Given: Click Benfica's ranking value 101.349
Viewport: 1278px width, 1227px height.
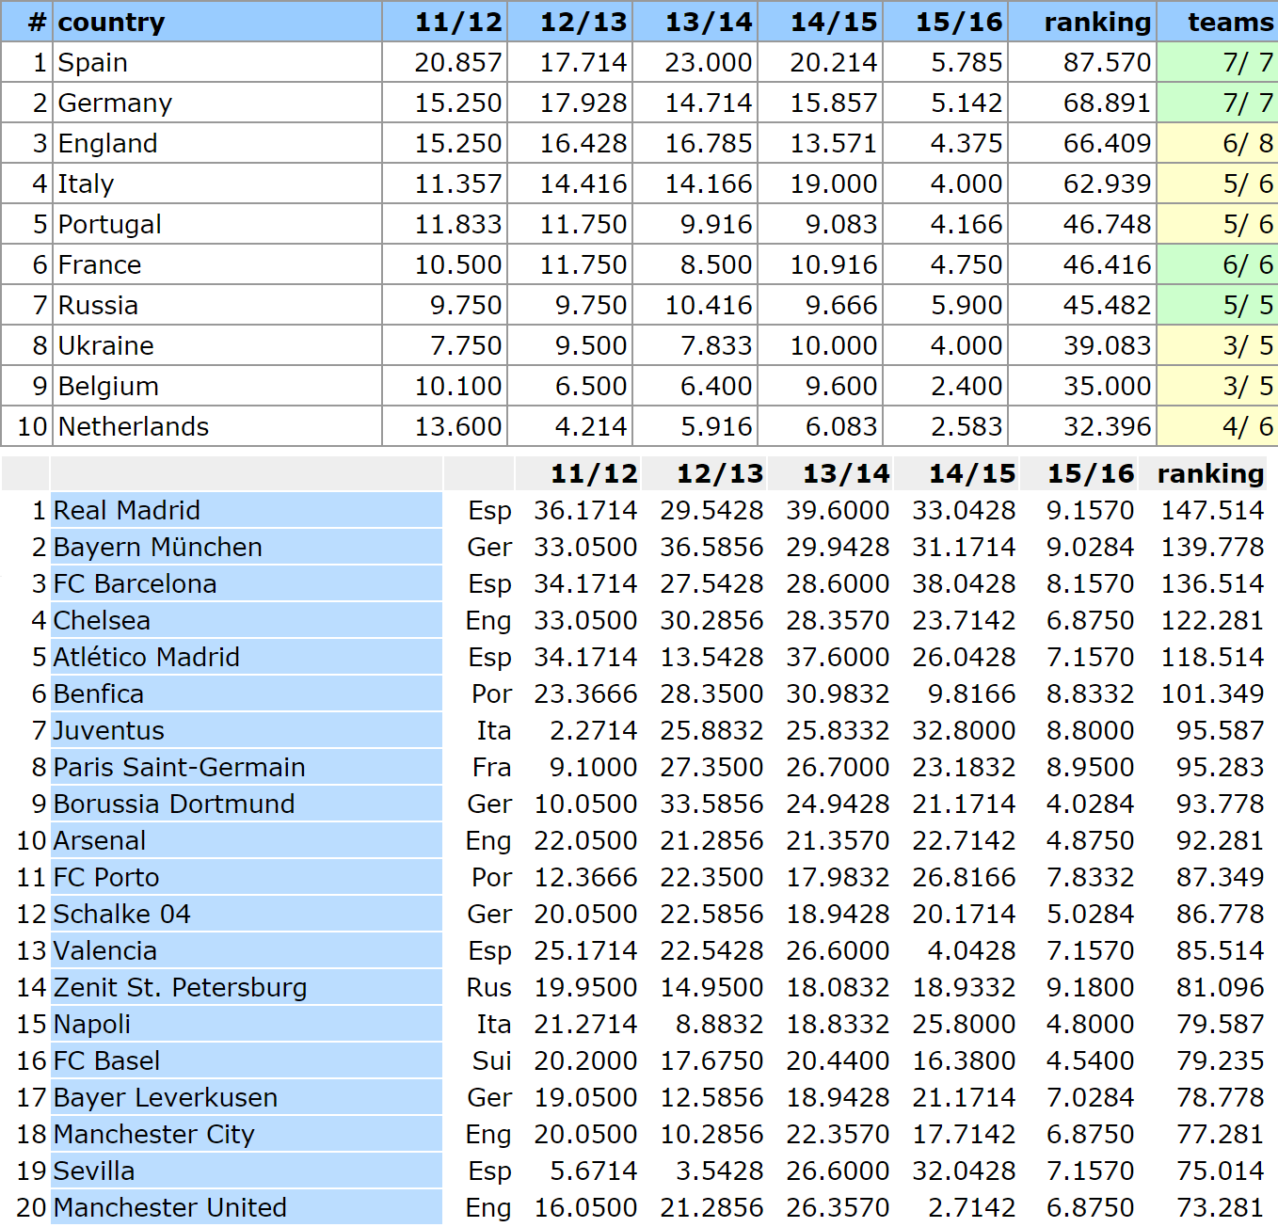Looking at the screenshot, I should tap(1212, 693).
